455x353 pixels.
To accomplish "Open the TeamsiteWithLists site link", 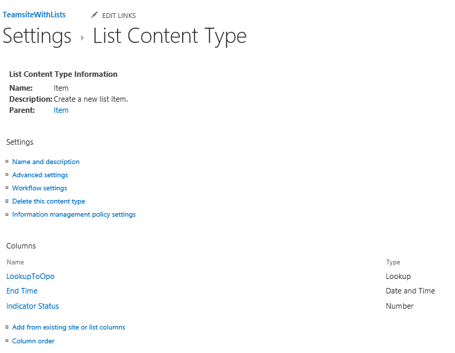I will (34, 15).
